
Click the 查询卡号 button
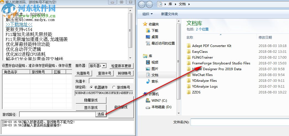pos(105,73)
